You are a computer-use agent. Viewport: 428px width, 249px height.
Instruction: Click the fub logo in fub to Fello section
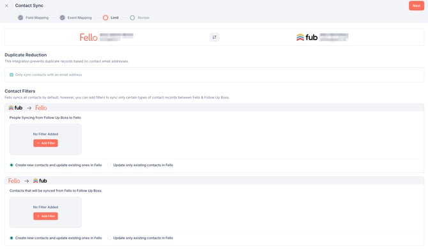click(15, 108)
